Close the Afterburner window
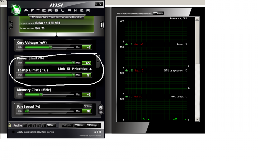Viewport: 258px width, 161px height. (x=101, y=4)
